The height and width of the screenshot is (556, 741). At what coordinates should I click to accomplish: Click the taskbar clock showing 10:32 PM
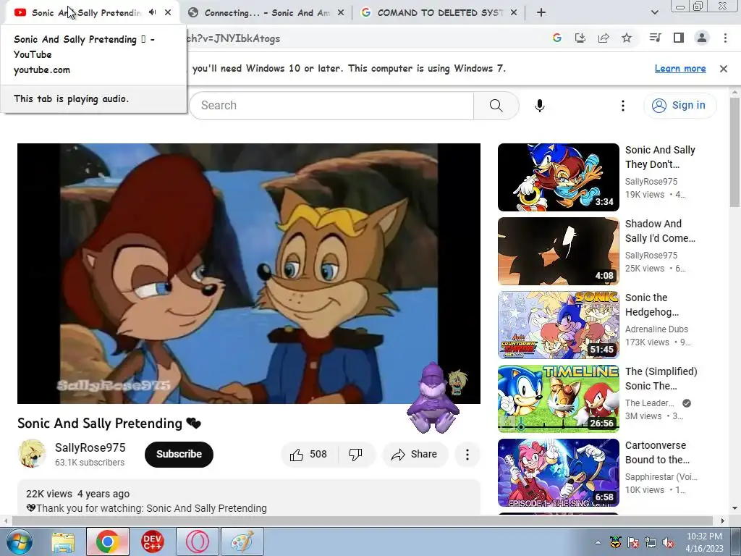click(x=704, y=542)
